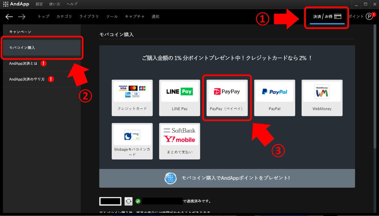The height and width of the screenshot is (216, 379).
Task: Choose PayPal payment method
Action: [x=274, y=98]
